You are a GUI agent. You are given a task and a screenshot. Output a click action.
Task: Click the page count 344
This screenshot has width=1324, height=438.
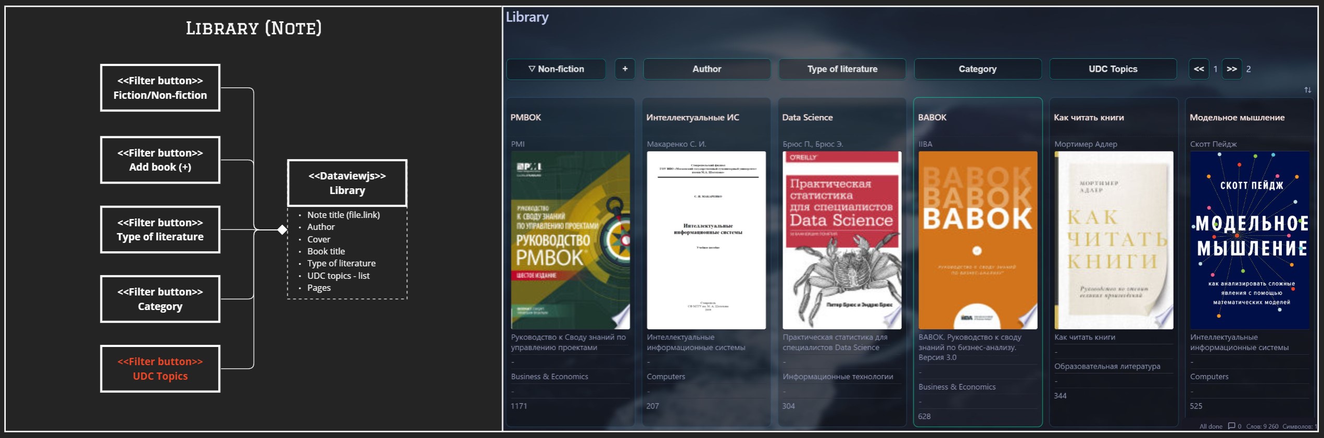(x=1060, y=396)
